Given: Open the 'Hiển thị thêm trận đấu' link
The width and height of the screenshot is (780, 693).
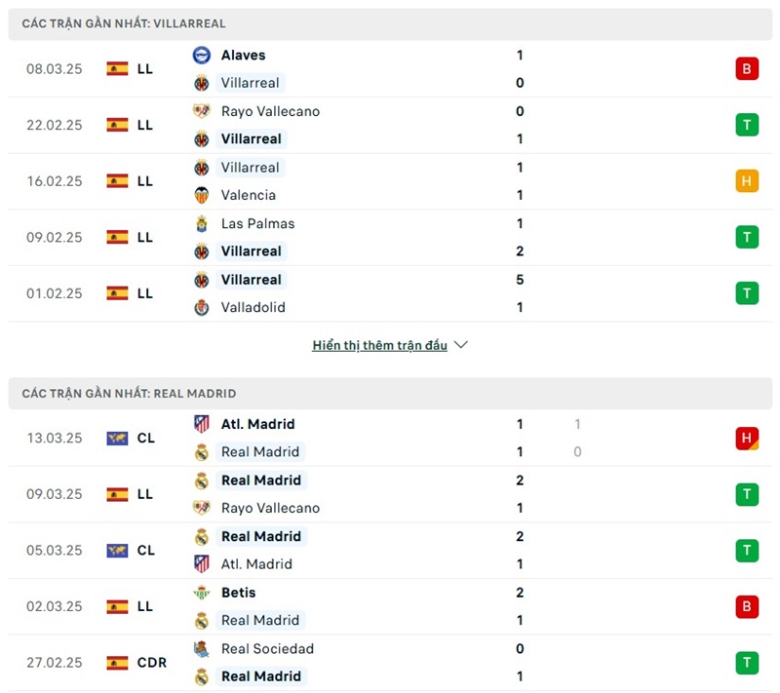Looking at the screenshot, I should [379, 345].
